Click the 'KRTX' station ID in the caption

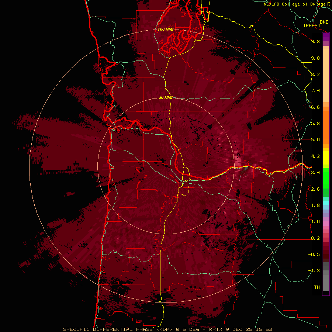(x=216, y=329)
